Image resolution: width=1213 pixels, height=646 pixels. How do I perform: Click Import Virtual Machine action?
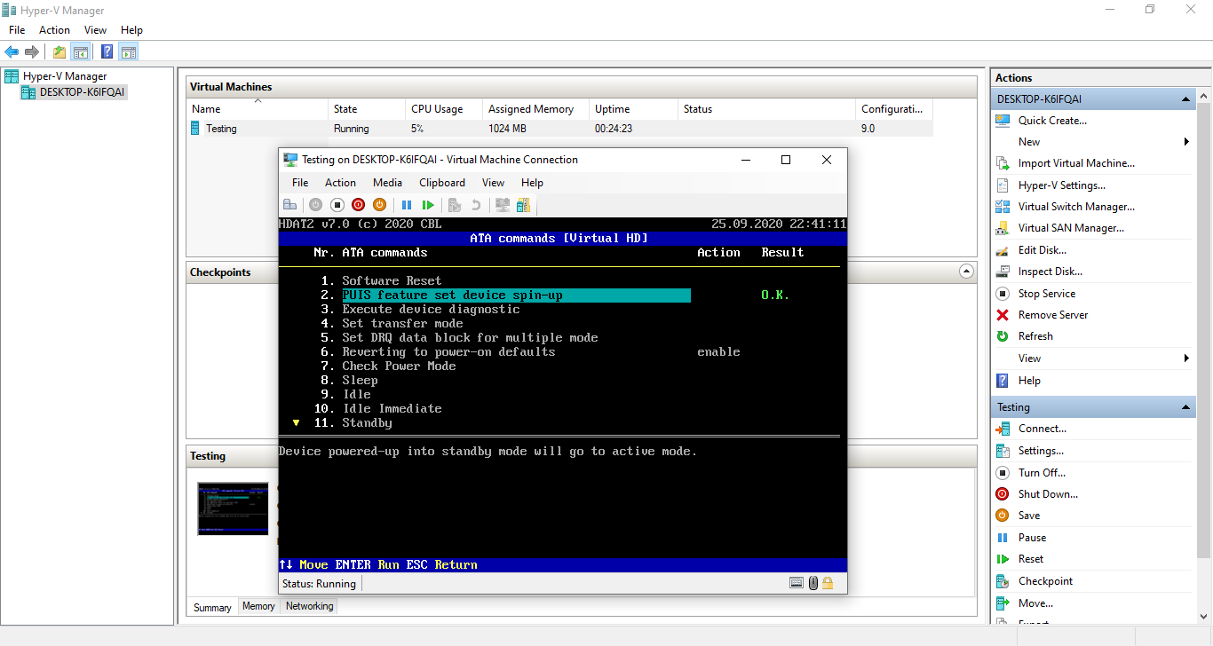pyautogui.click(x=1076, y=163)
